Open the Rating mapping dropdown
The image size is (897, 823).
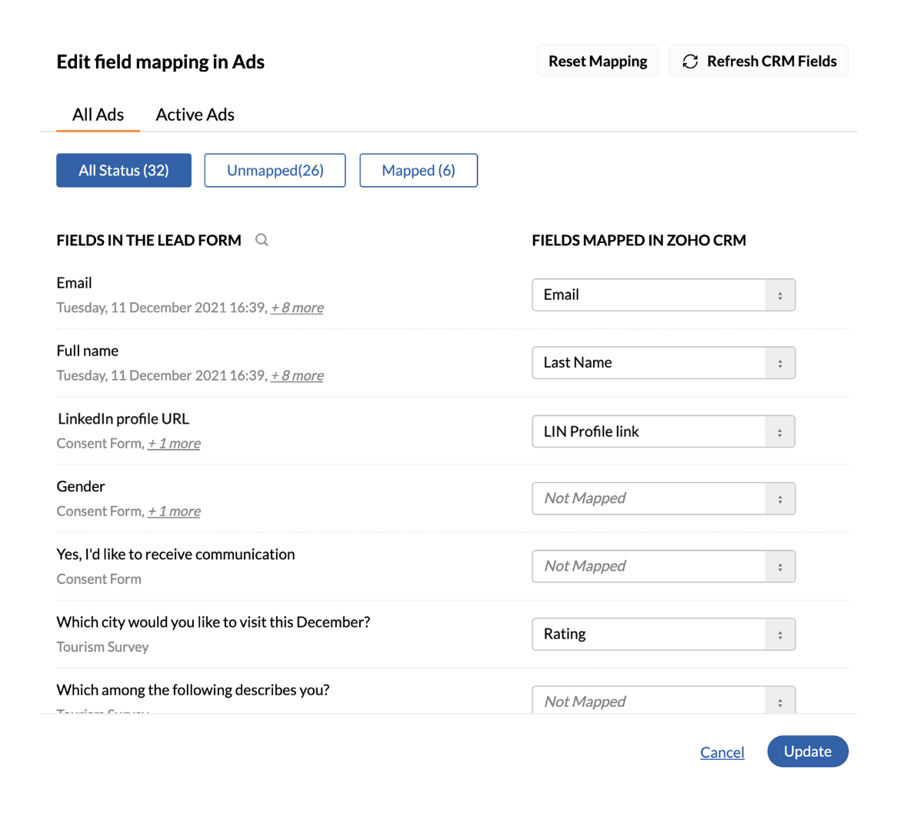point(663,634)
